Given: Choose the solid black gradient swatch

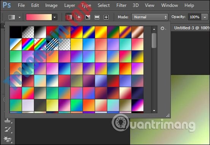Looking at the screenshot, I should point(16,32).
